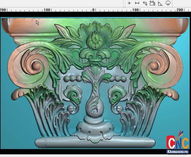Click the horizontal linear dimension tool
Image resolution: width=191 pixels, height=157 pixels.
(x=137, y=3)
